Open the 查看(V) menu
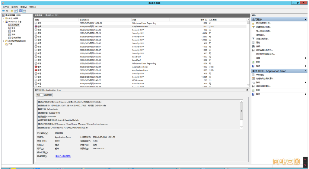The image size is (309, 169). pos(24,7)
